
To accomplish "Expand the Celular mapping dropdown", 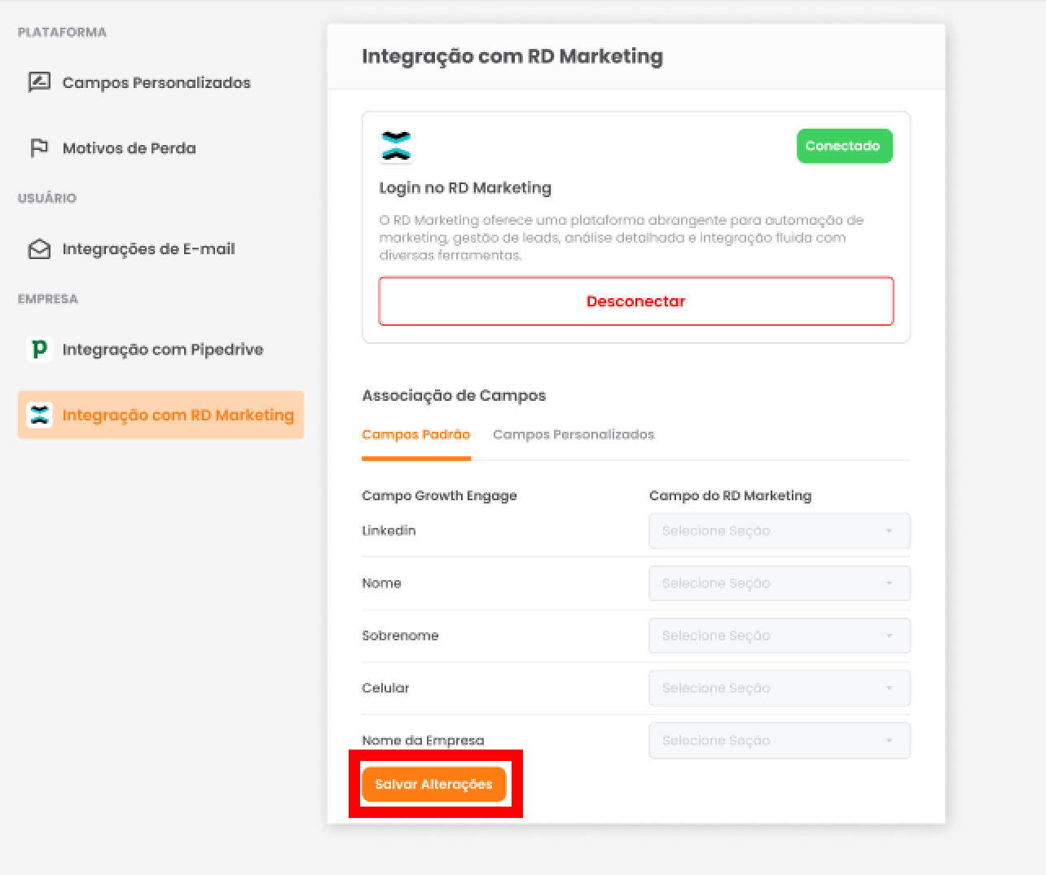I will (x=778, y=688).
